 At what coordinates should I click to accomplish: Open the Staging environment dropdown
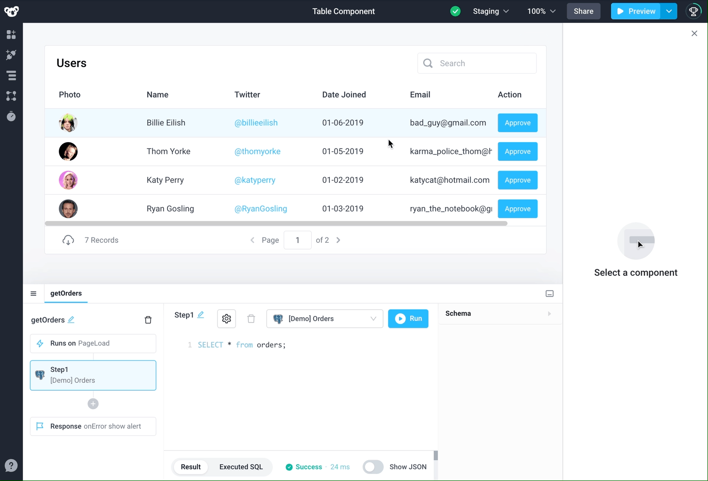491,11
